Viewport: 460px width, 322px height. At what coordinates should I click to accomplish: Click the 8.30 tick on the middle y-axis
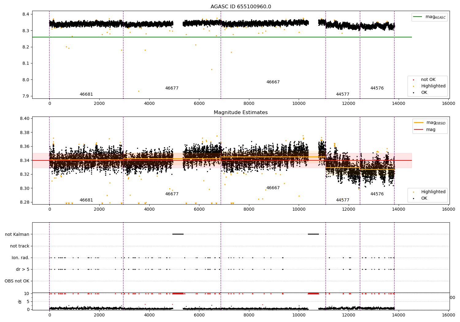click(25, 189)
